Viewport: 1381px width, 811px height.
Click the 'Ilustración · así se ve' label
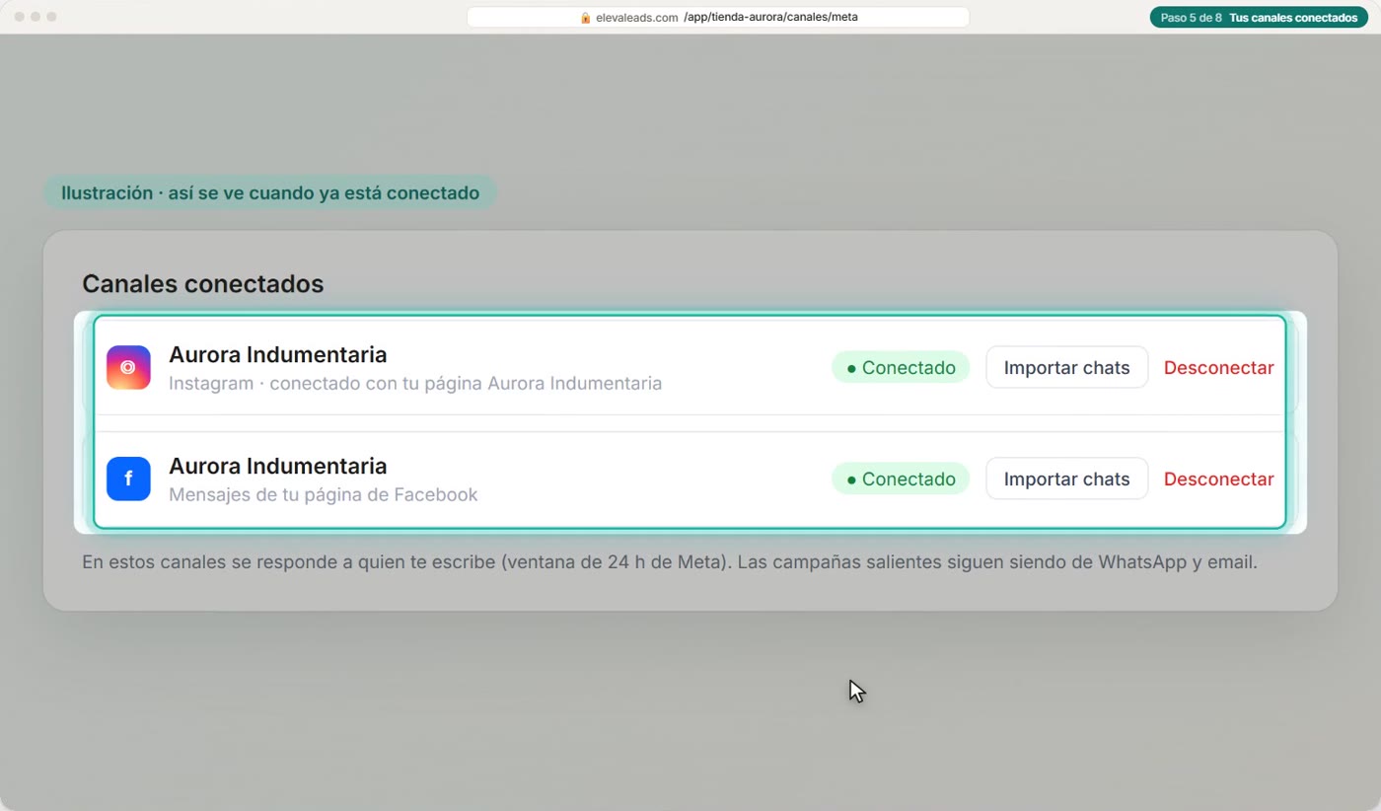coord(270,192)
